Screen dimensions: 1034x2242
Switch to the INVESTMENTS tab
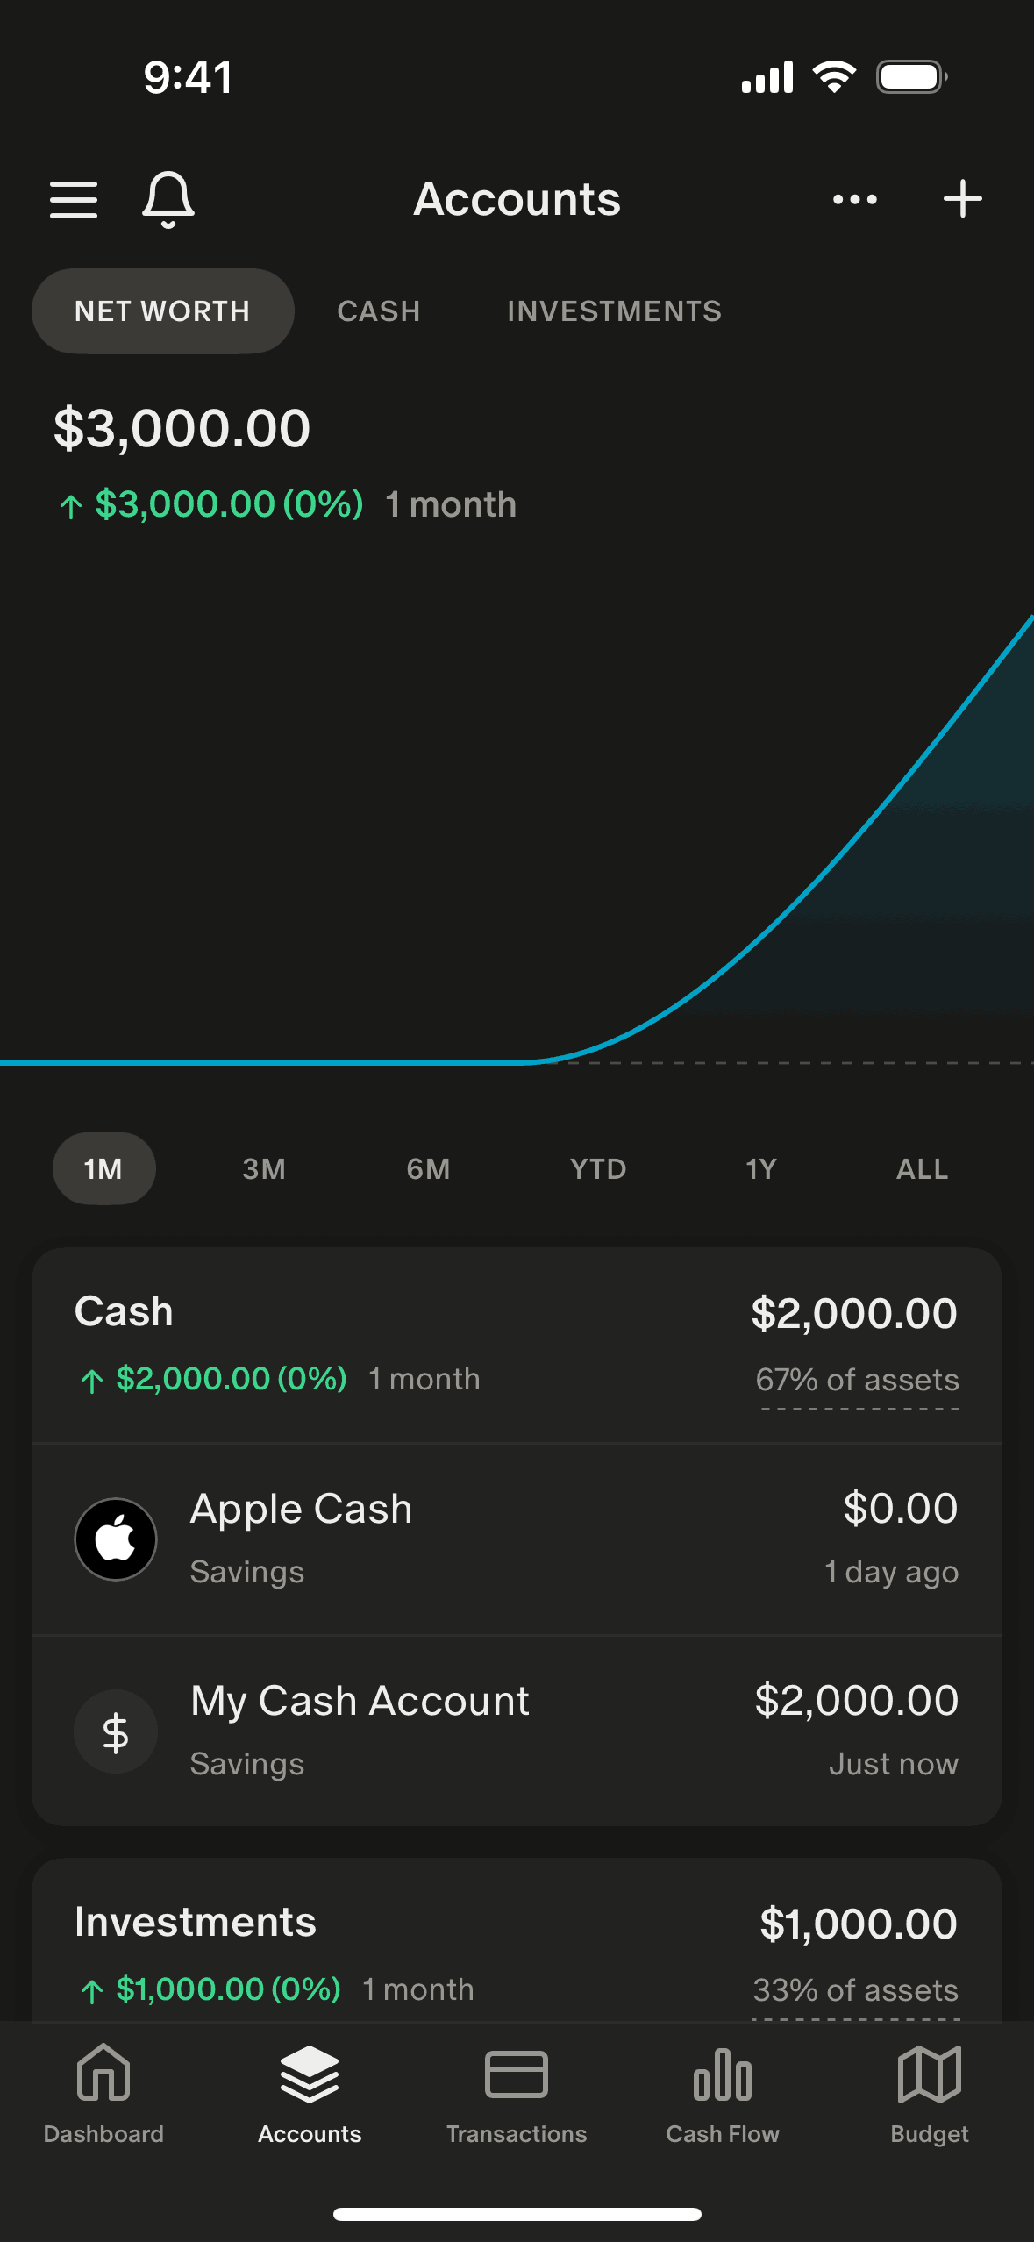tap(614, 311)
